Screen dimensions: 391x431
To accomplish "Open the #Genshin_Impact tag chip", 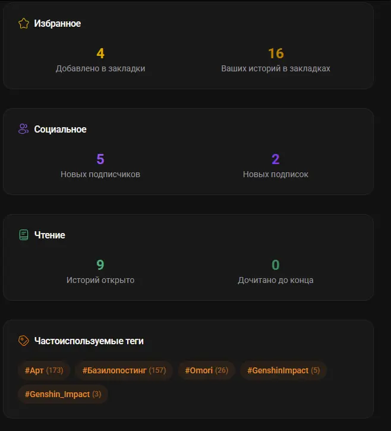I will 63,394.
